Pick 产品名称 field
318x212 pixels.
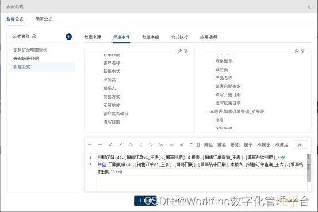(224, 78)
